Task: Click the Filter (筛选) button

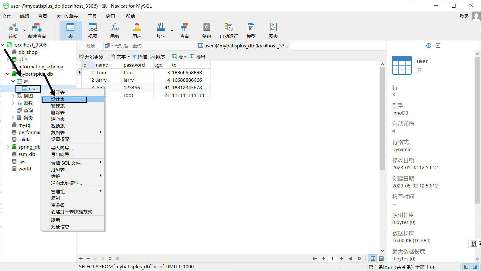Action: point(140,57)
